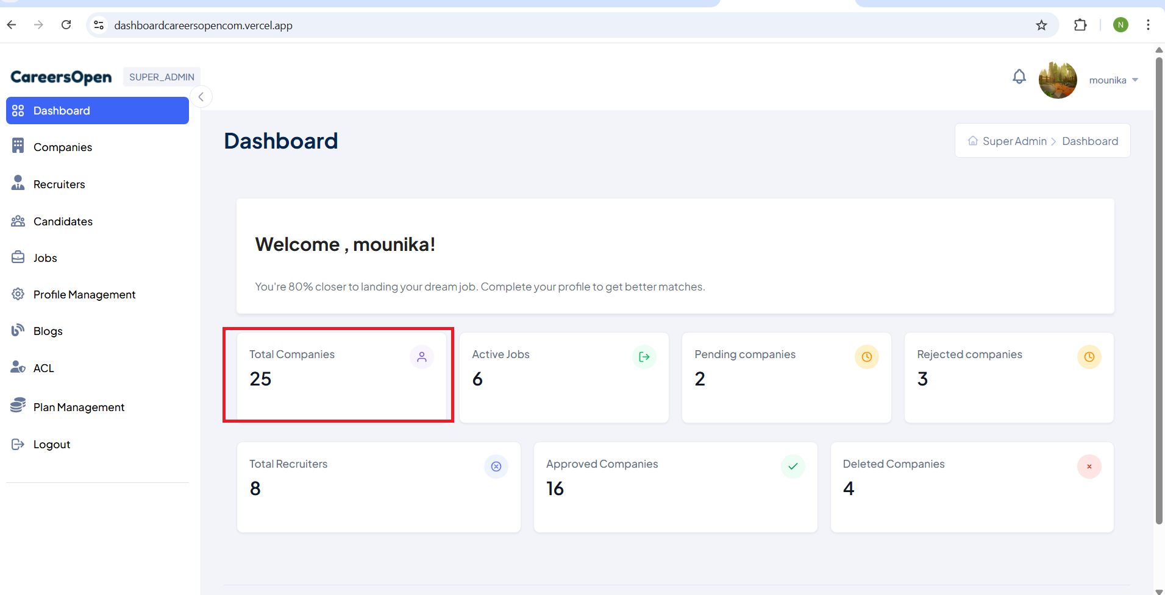
Task: Navigate to the Blogs page
Action: point(48,331)
